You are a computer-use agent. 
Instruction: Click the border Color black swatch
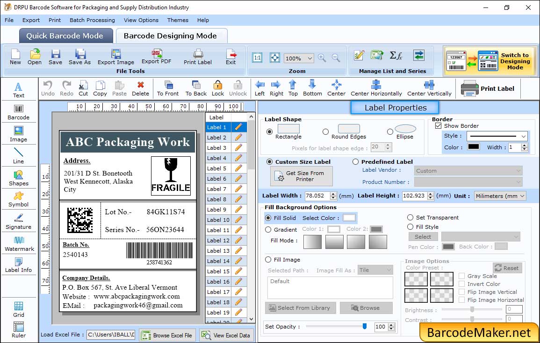474,146
